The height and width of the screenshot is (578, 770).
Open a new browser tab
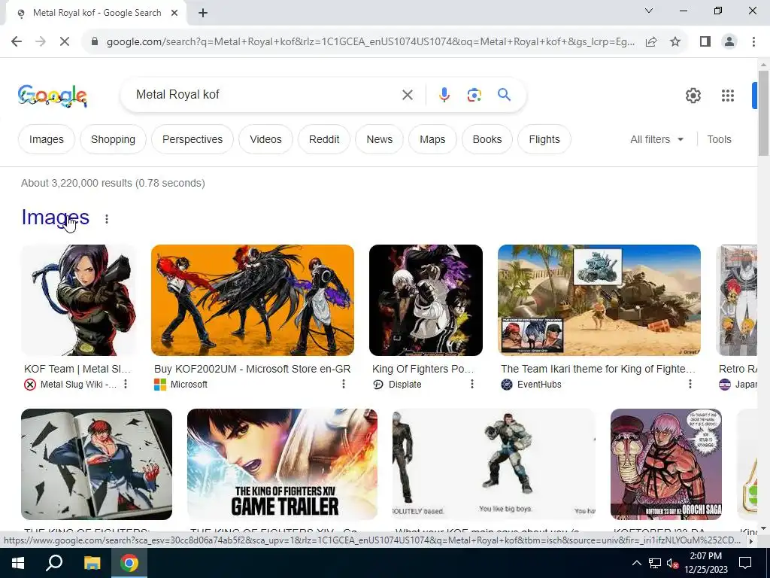[203, 14]
